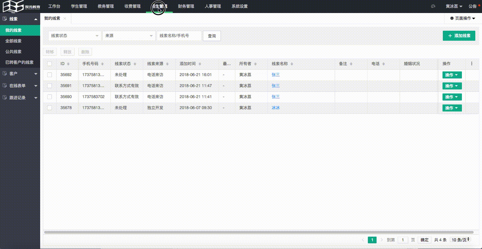Select the checkbox for lead 35678
482x249 pixels.
[x=50, y=108]
